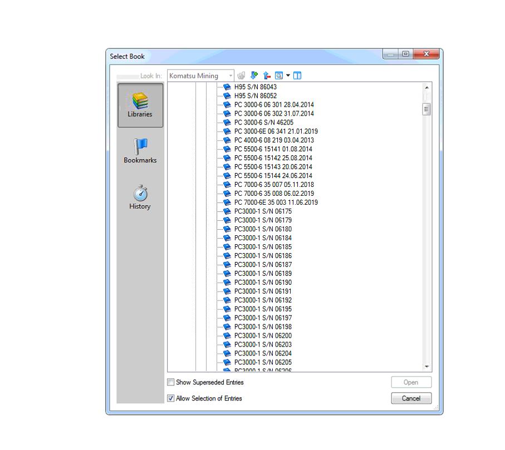
Task: Click the split view toolbar icon
Action: pyautogui.click(x=297, y=75)
